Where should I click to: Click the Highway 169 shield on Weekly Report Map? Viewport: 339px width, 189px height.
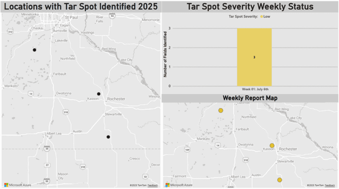[x=187, y=150]
